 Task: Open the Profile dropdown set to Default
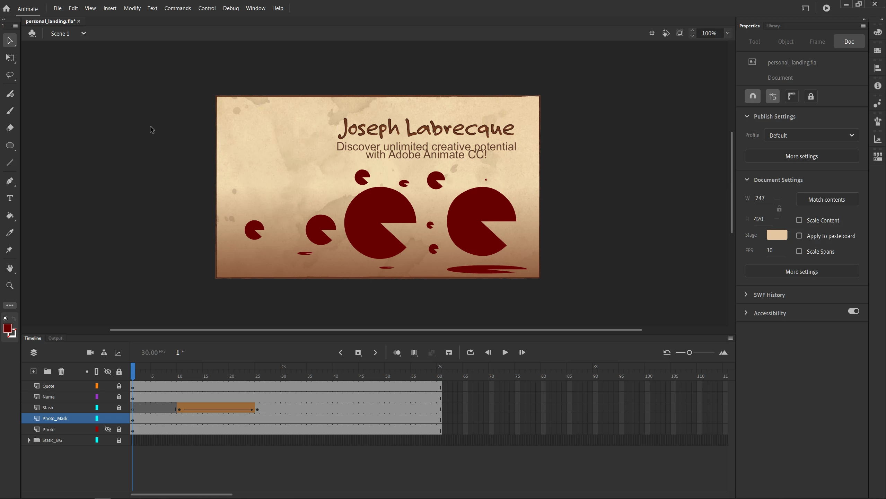pyautogui.click(x=811, y=135)
